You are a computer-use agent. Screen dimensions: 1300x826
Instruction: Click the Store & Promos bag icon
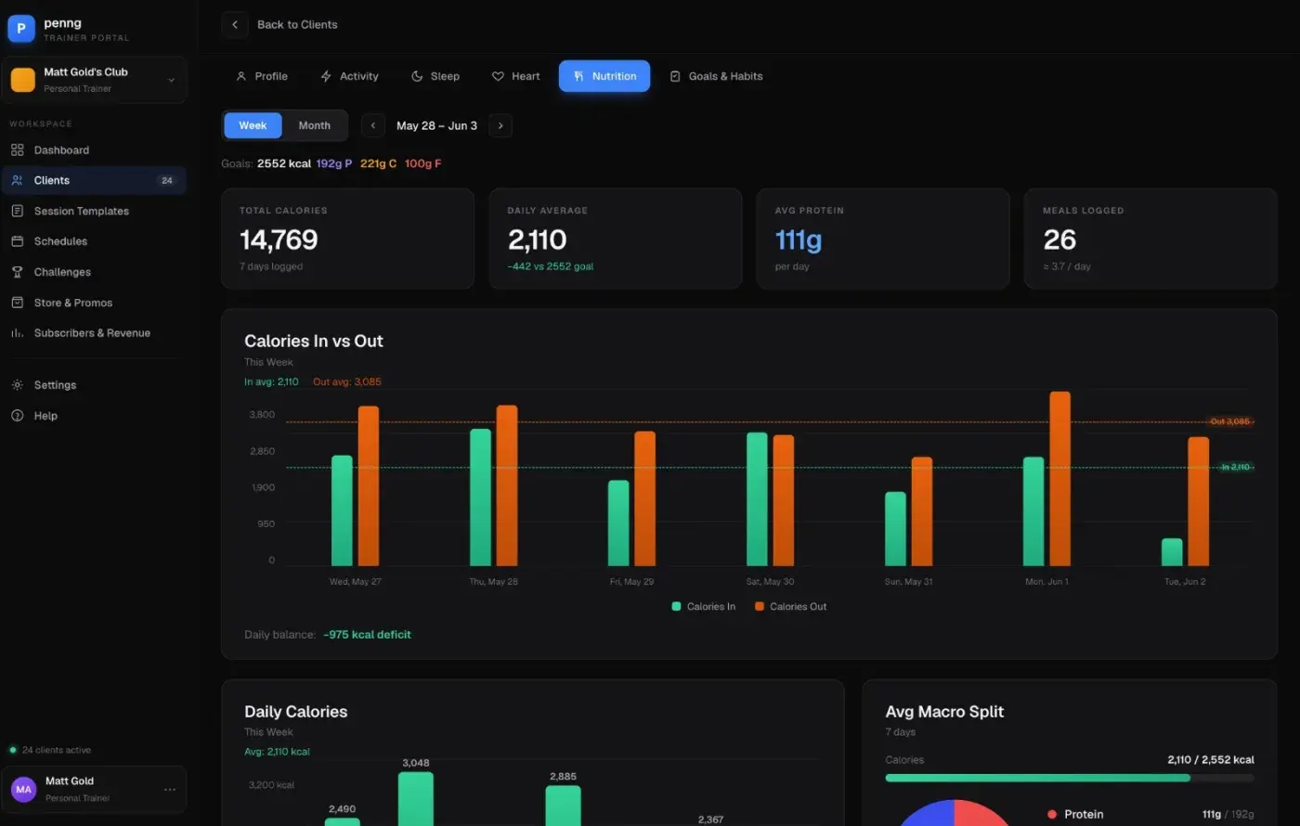click(17, 303)
